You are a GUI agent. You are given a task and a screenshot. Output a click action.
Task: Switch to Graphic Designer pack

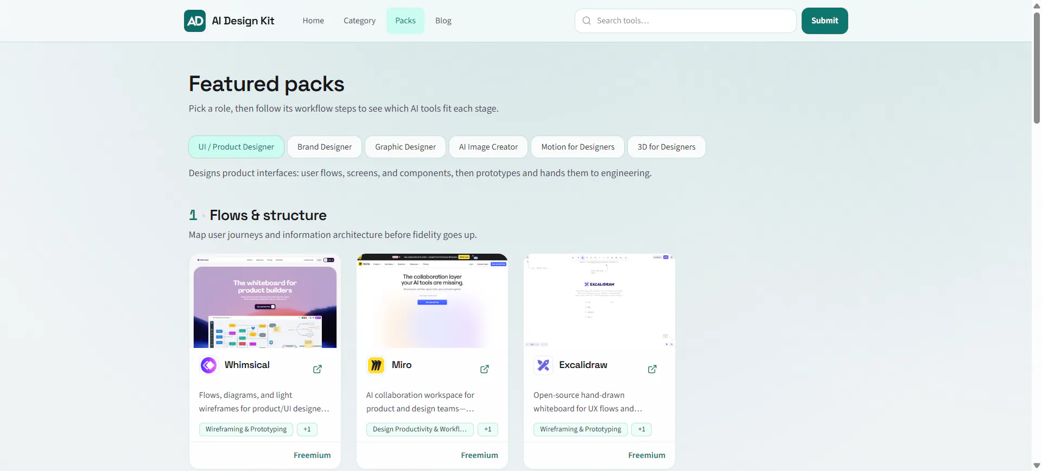tap(405, 147)
